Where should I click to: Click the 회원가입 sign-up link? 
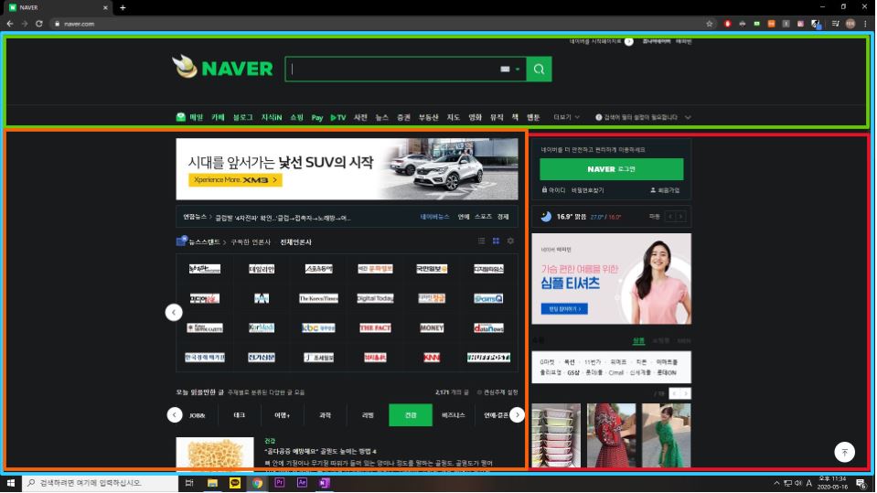(665, 190)
